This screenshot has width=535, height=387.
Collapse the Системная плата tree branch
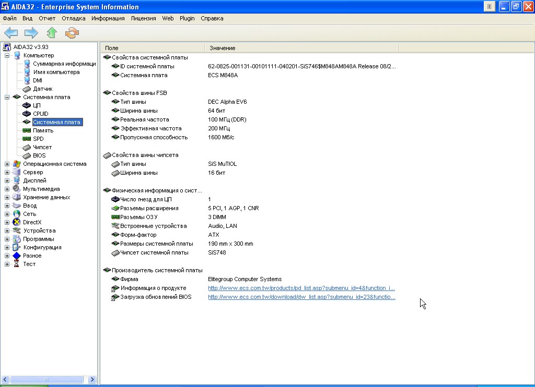[x=7, y=97]
